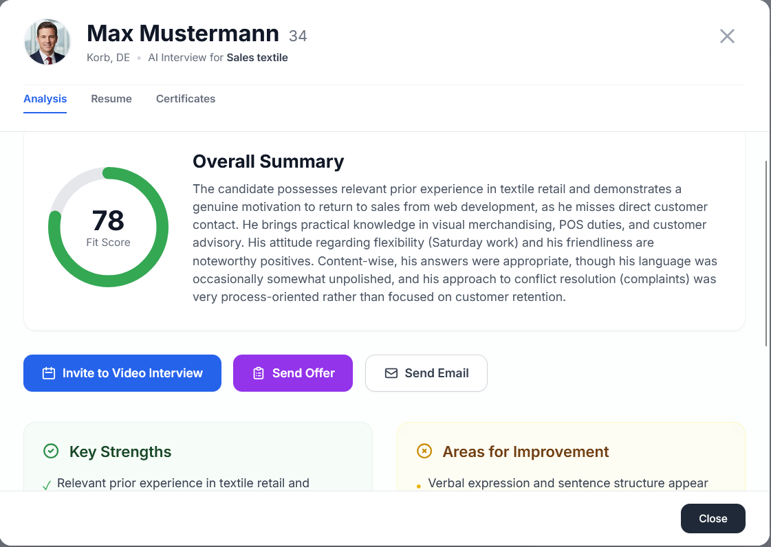771x547 pixels.
Task: Click Max Mustermann's profile photo
Action: pos(47,42)
